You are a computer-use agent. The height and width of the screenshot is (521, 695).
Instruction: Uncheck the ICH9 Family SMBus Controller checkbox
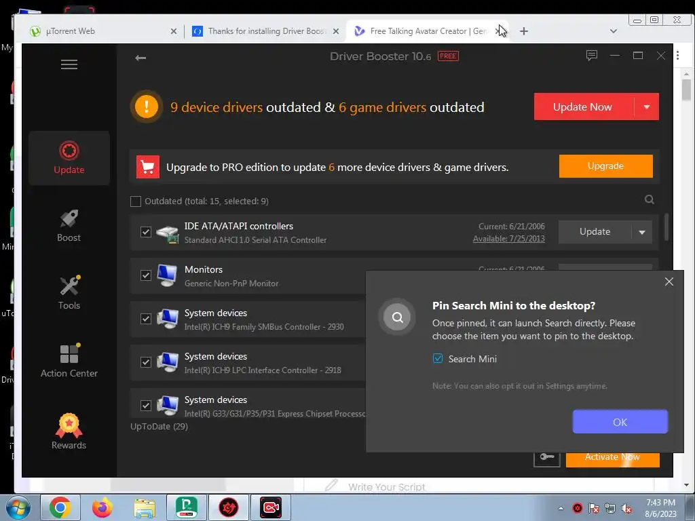[x=146, y=319]
